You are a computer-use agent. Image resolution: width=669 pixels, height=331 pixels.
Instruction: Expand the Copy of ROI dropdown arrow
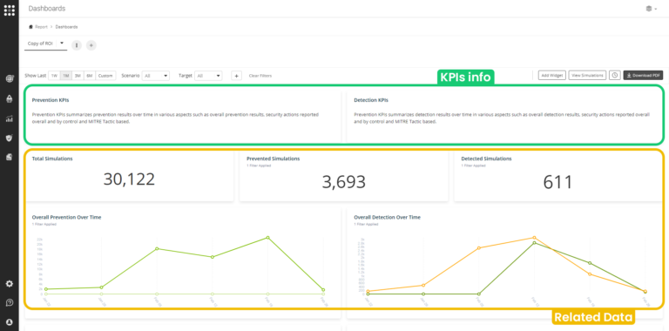62,43
